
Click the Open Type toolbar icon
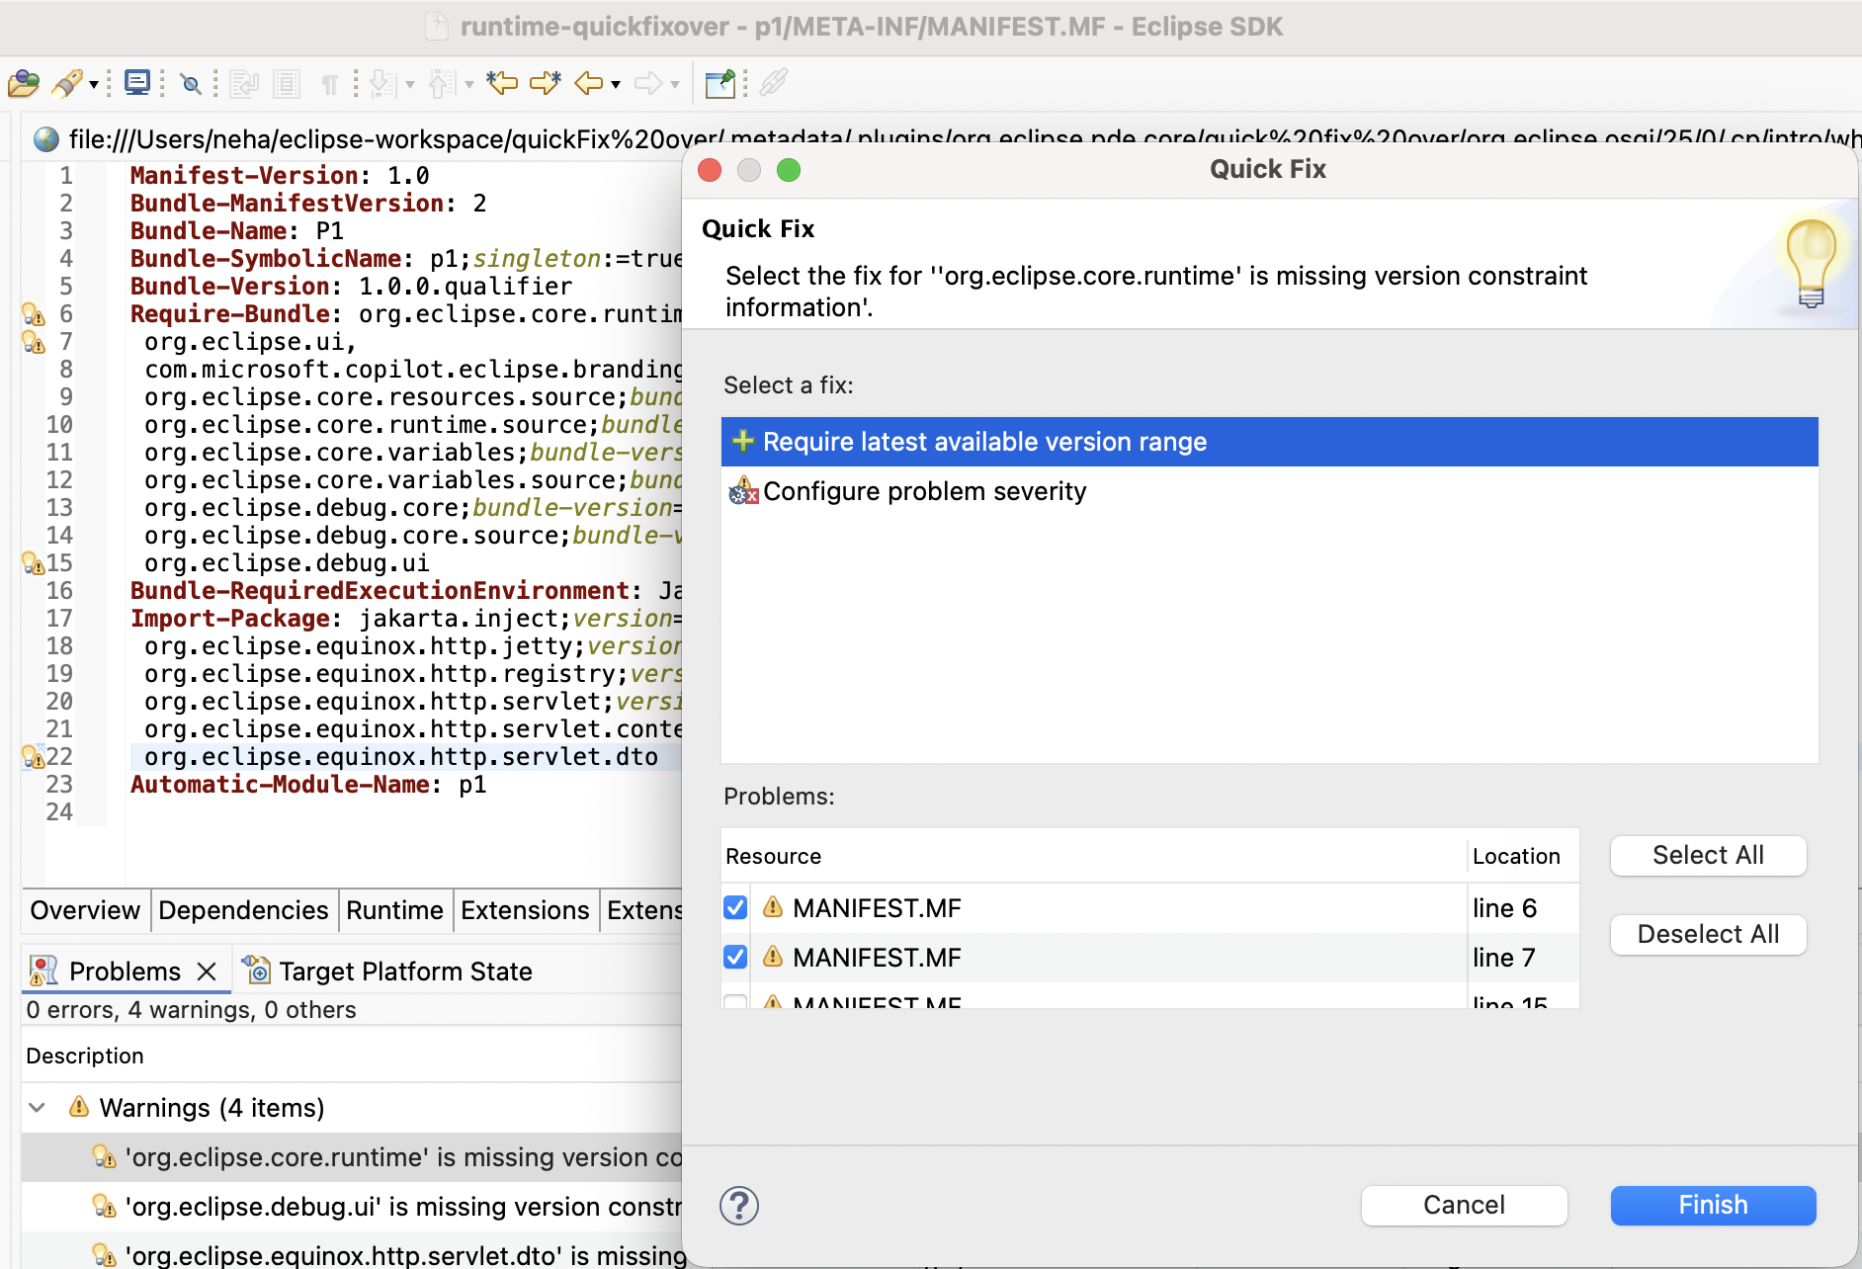pyautogui.click(x=24, y=84)
